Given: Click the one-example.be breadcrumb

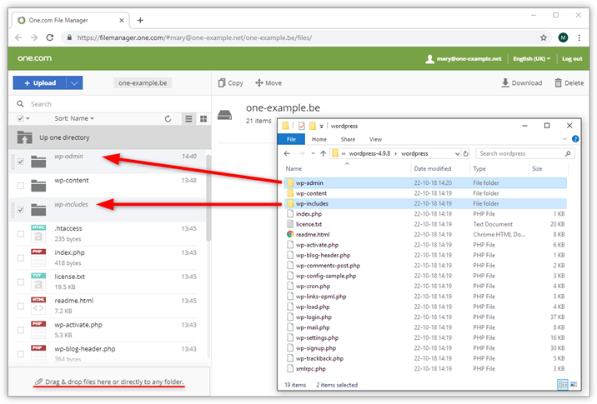Looking at the screenshot, I should [143, 83].
